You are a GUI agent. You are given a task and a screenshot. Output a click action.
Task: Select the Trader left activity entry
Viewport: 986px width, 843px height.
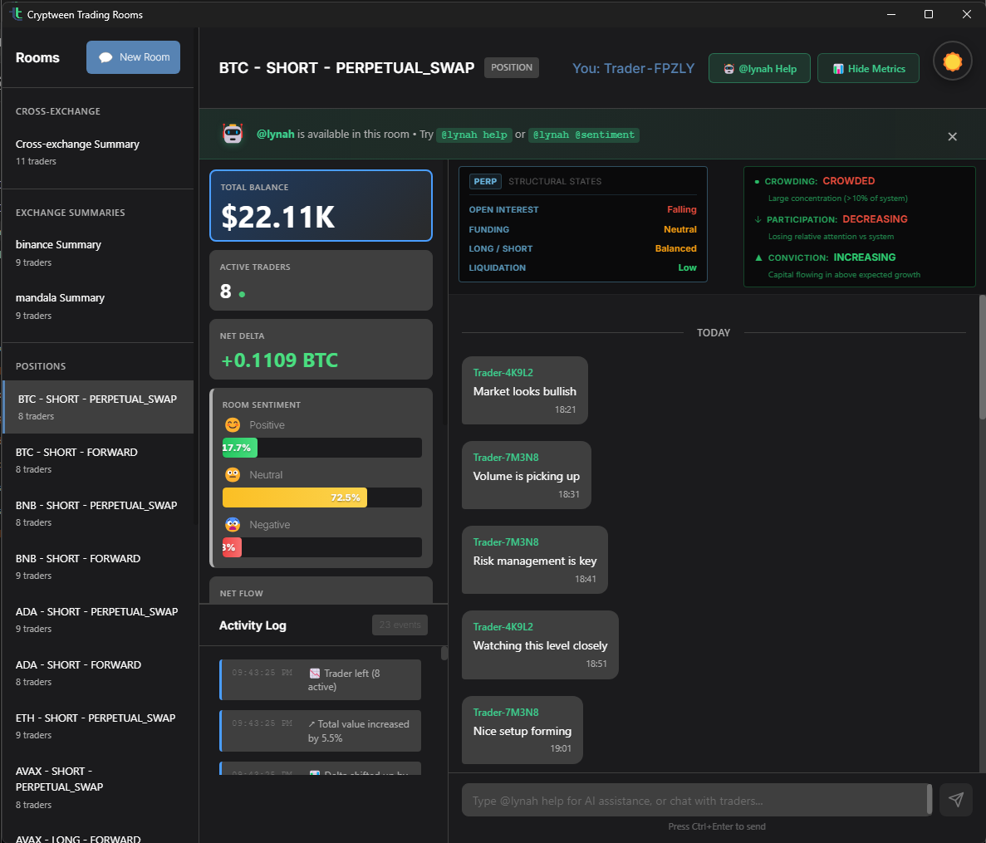(320, 679)
